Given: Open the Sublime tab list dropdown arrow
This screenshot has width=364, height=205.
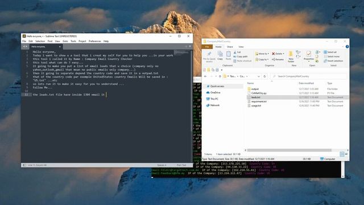Looking at the screenshot, I should 190,47.
